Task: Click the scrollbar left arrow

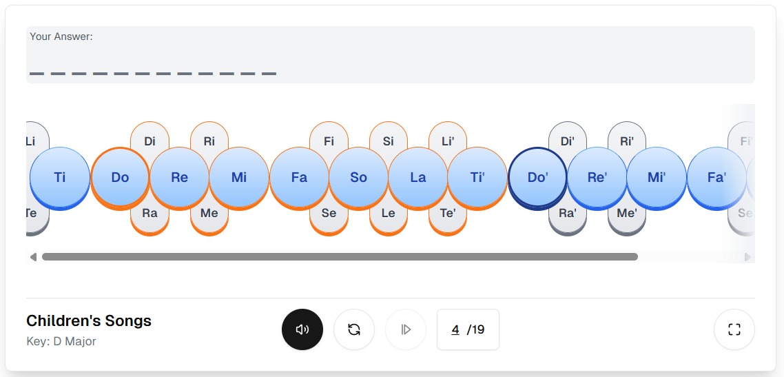Action: coord(33,257)
